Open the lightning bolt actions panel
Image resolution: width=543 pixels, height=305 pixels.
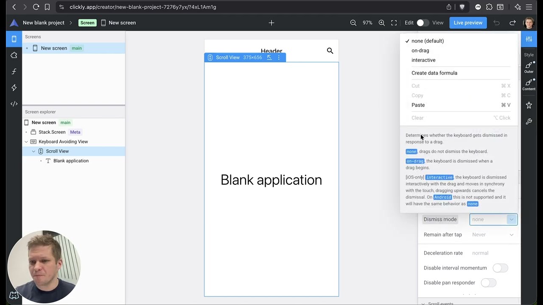[14, 88]
